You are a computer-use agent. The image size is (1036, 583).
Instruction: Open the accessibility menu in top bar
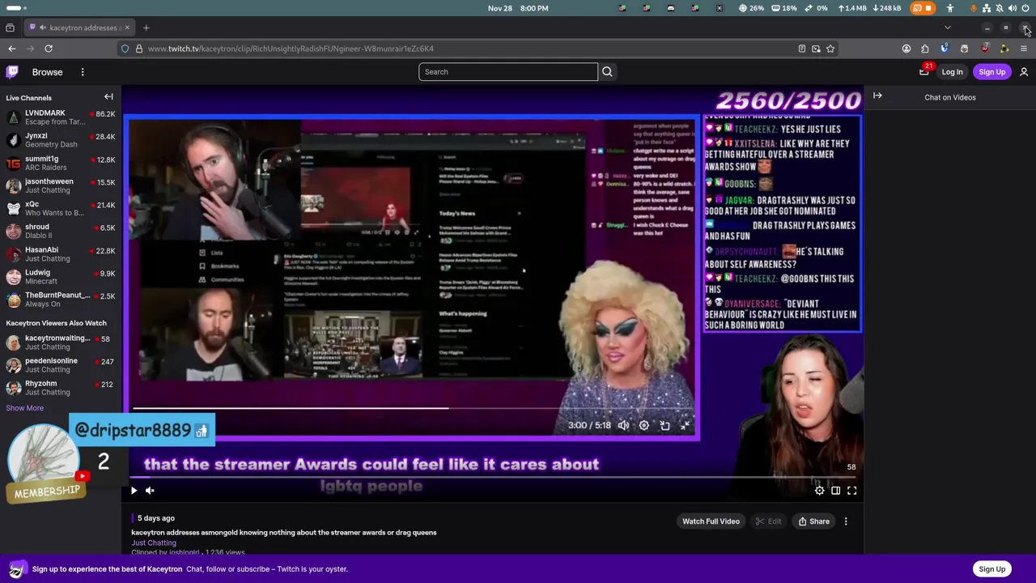coord(950,8)
